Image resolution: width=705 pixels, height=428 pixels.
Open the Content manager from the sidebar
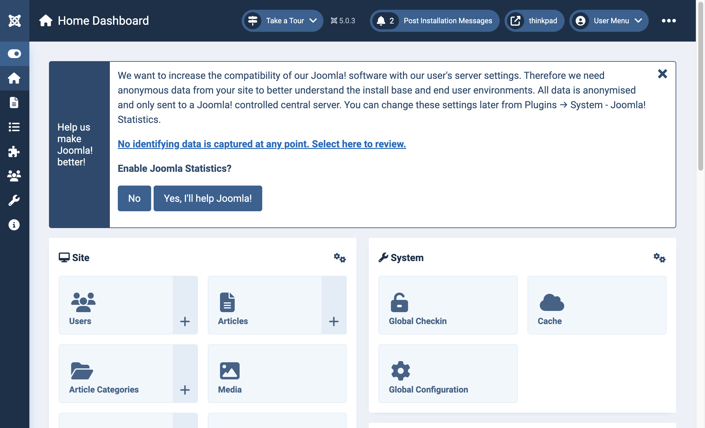click(14, 103)
